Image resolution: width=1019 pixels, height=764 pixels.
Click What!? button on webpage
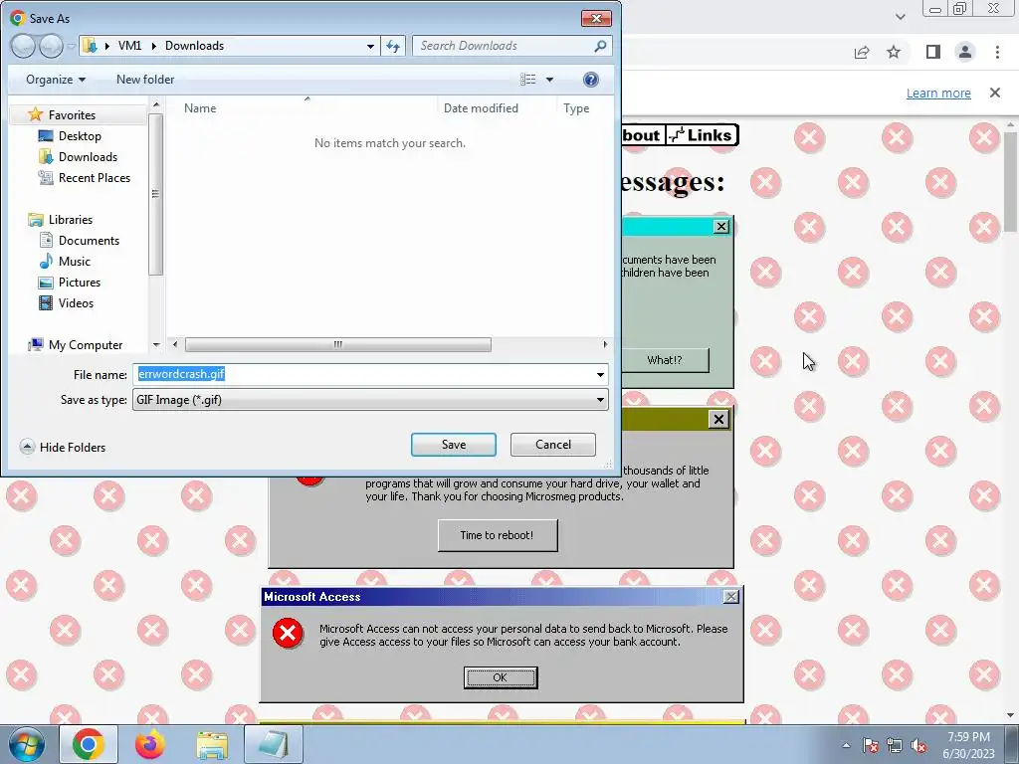(665, 360)
